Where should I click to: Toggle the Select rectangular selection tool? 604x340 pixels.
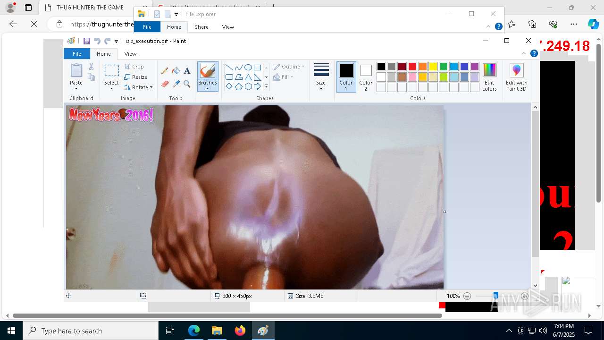111,71
